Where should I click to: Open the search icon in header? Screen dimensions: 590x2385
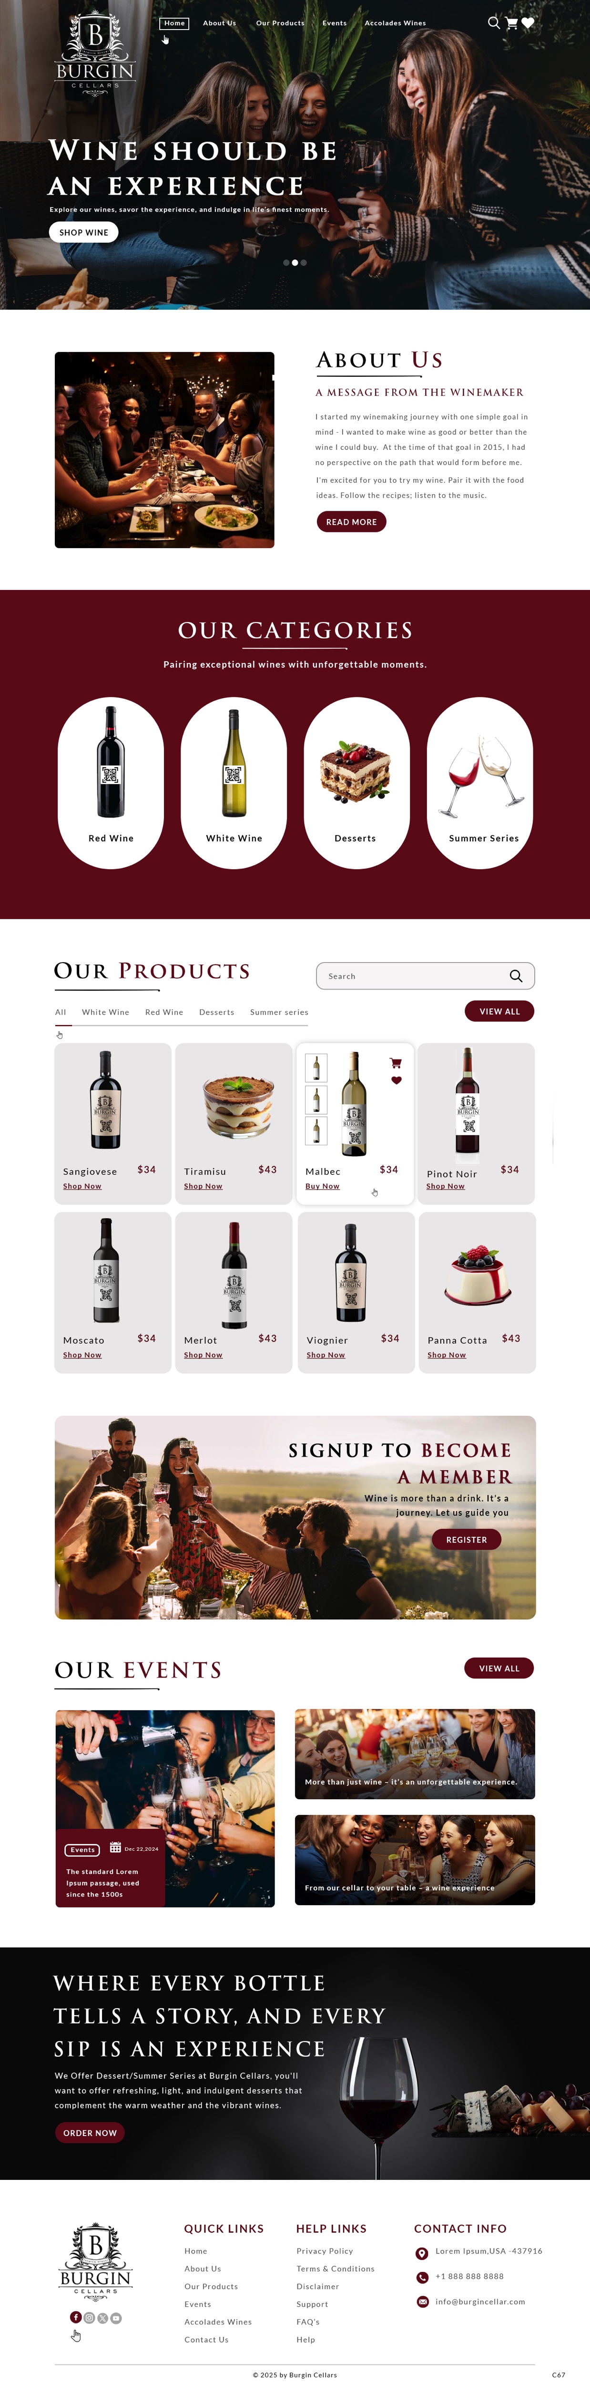(x=494, y=23)
